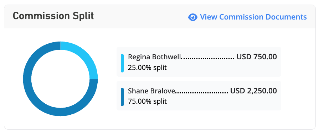The height and width of the screenshot is (136, 324).
Task: Click the USD 2,250.00 amount
Action: (253, 91)
